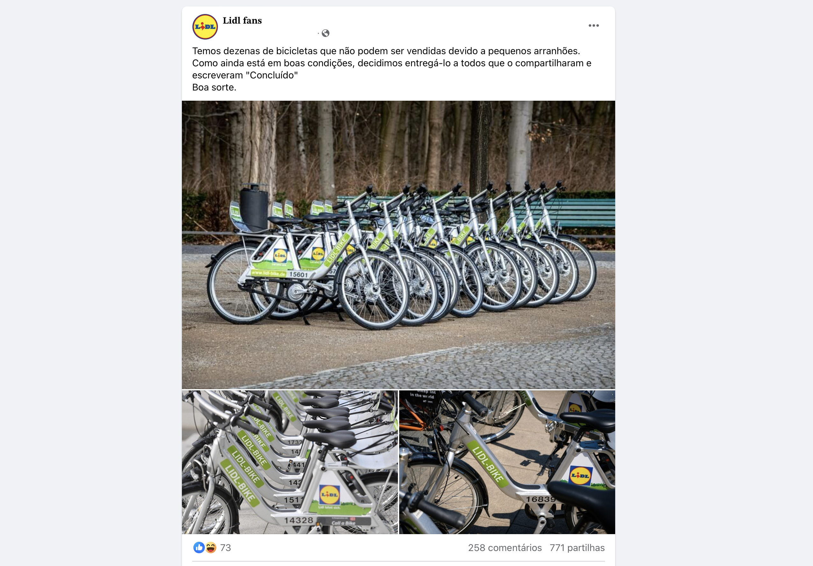Viewport: 813px width, 566px height.
Task: Click the Lidl fans profile picture
Action: (205, 26)
